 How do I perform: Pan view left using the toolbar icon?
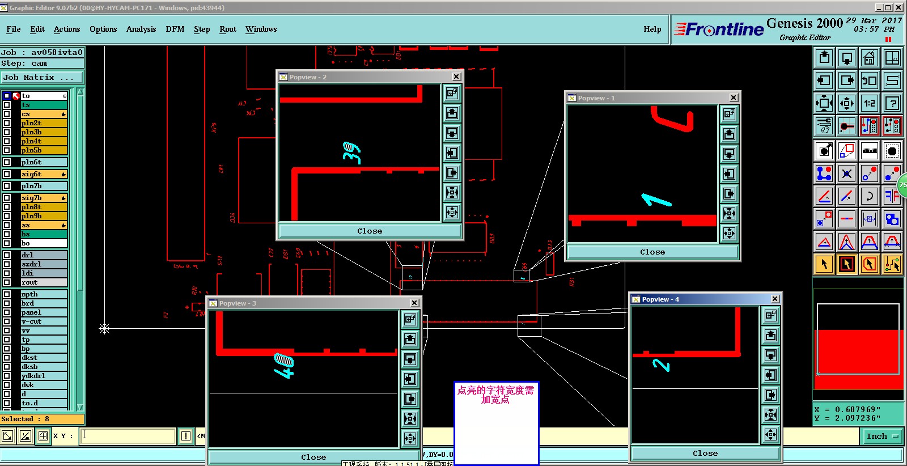[x=824, y=81]
